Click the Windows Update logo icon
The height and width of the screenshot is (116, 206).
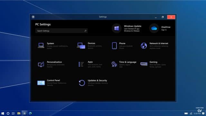pos(117,28)
